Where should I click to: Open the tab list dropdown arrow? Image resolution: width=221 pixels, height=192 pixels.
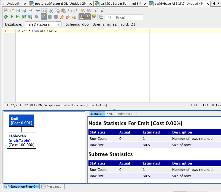click(218, 4)
